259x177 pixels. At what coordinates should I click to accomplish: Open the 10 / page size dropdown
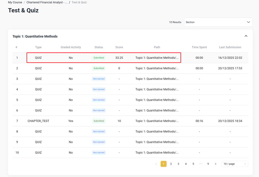point(235,164)
